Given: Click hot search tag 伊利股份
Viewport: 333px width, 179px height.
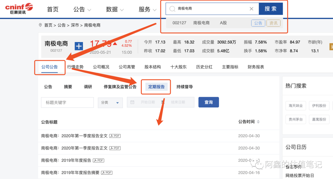Looking at the screenshot, I should pos(319,106).
